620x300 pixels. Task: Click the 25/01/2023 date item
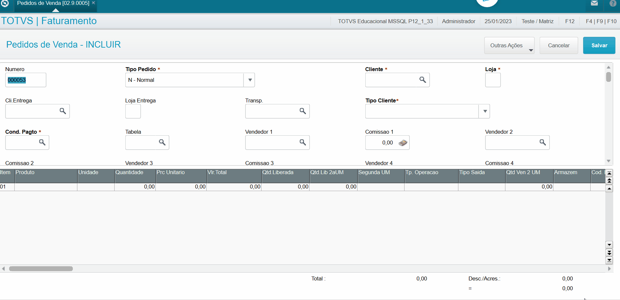click(x=498, y=21)
